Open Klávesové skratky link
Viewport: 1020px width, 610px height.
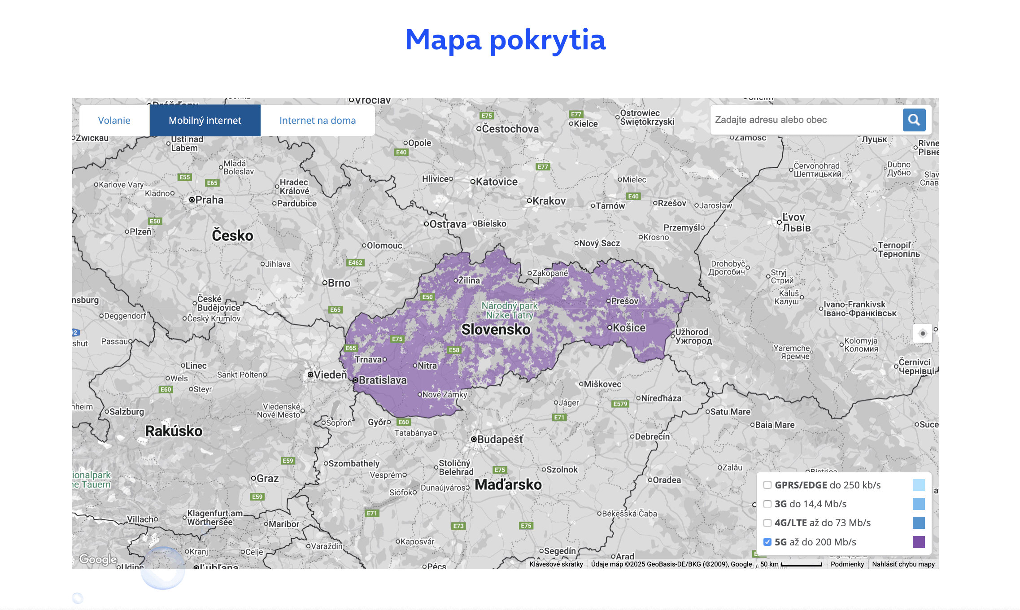click(x=556, y=564)
